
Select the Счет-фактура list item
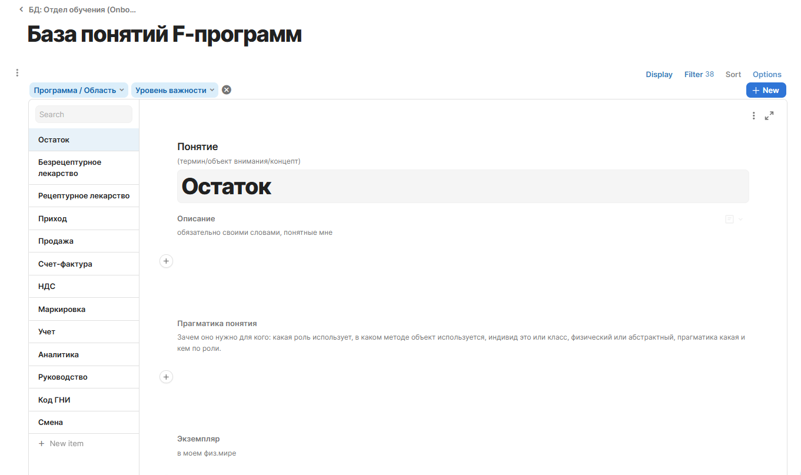click(65, 264)
